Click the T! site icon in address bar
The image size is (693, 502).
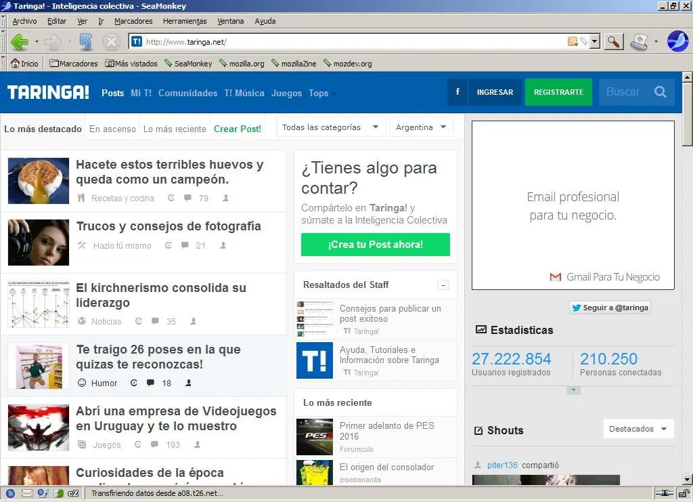point(137,41)
